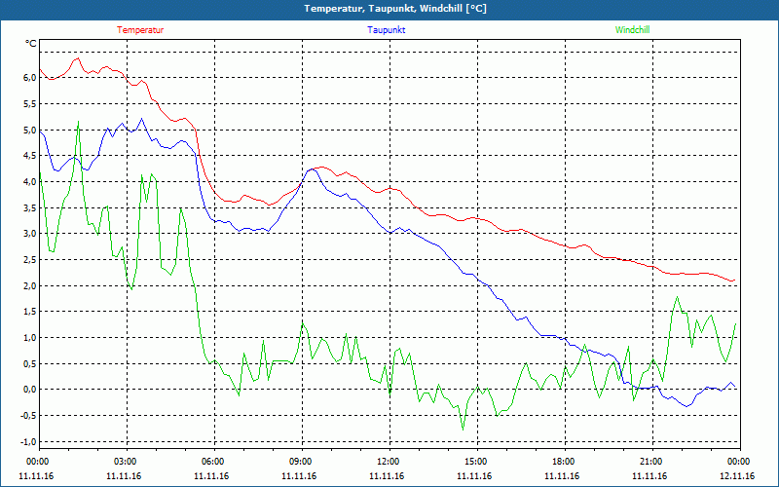
Task: Click the 3,0 y-axis value
Action: tap(30, 234)
